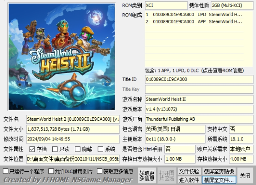Close the dialog with 关闭 button

(x=245, y=176)
